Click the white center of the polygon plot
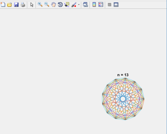Image resolution: width=167 pixels, height=134 pixels. pyautogui.click(x=123, y=99)
